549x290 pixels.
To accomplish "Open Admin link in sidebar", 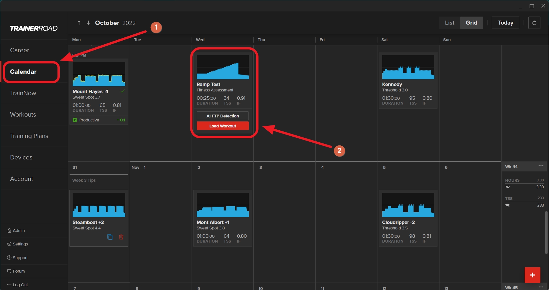I will click(x=19, y=231).
